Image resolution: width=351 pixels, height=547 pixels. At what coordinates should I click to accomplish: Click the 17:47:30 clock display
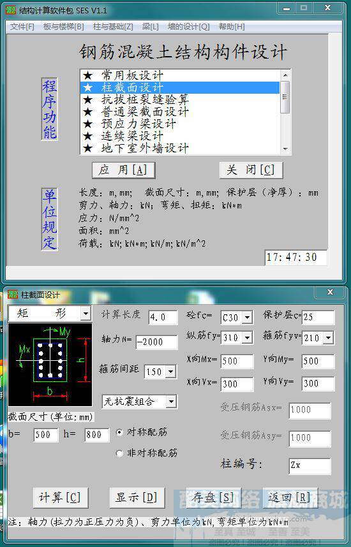click(x=296, y=258)
